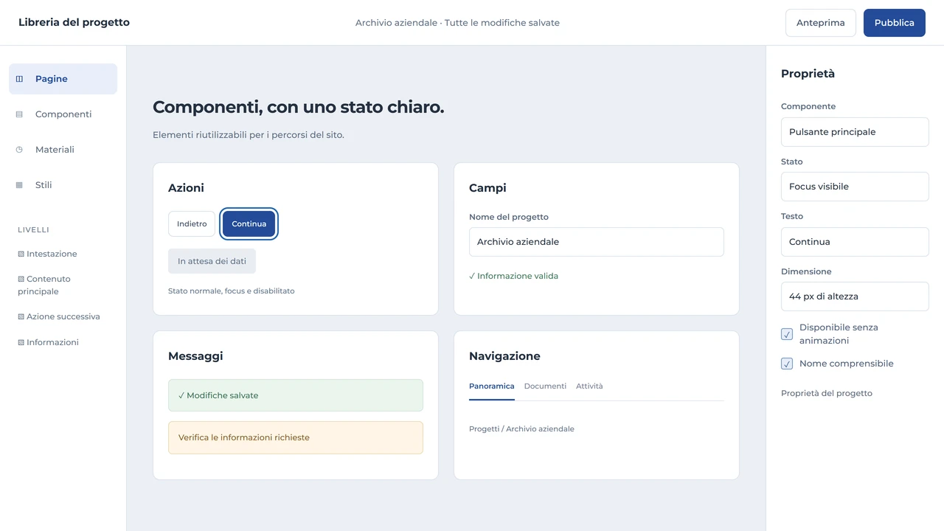Choose the Azione successiva layer
This screenshot has width=944, height=531.
(59, 316)
